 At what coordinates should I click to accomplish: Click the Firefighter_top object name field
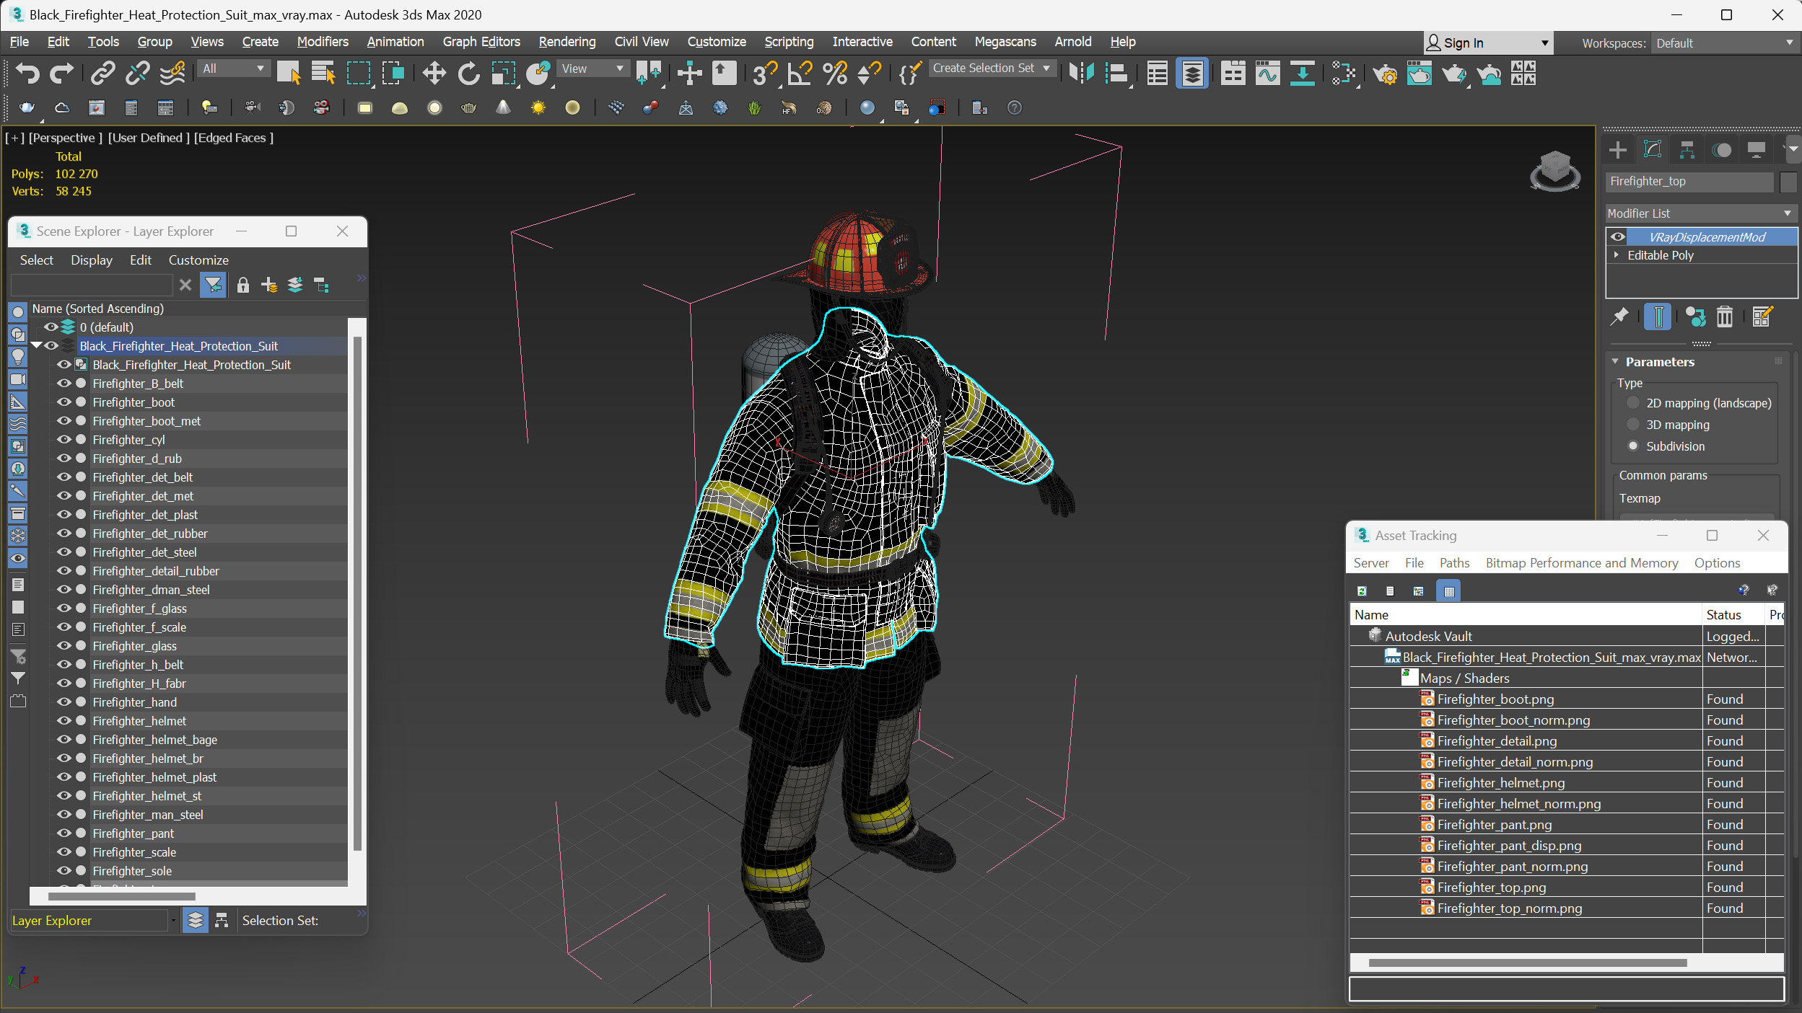(x=1689, y=182)
